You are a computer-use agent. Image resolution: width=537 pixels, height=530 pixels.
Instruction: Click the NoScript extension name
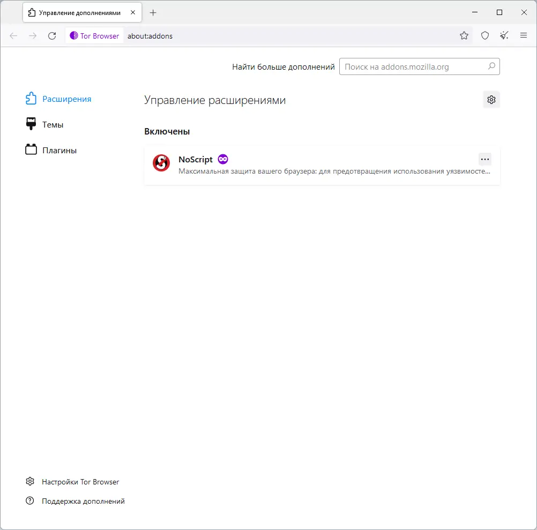[196, 160]
